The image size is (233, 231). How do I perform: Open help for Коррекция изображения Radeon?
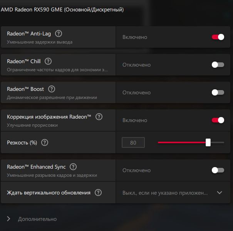[x=99, y=117]
